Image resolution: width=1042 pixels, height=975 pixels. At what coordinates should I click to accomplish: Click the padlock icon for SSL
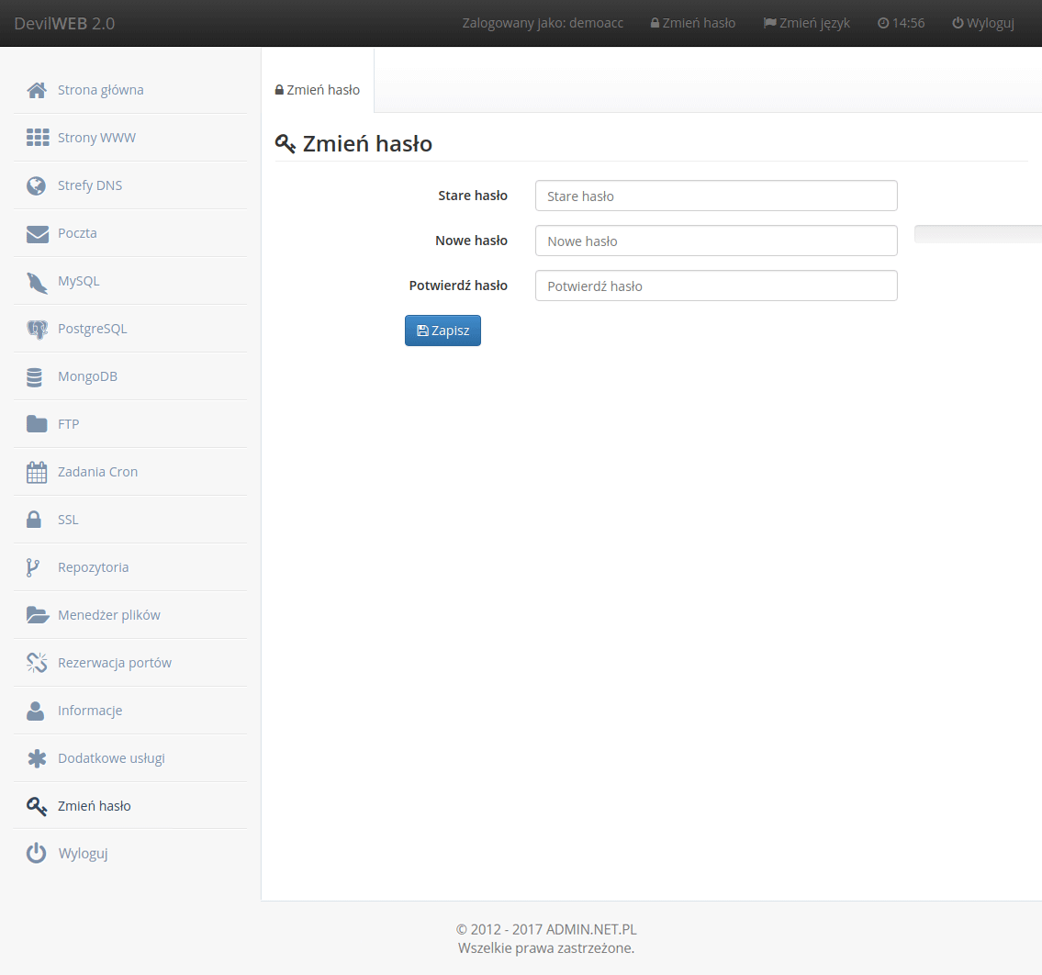coord(34,520)
